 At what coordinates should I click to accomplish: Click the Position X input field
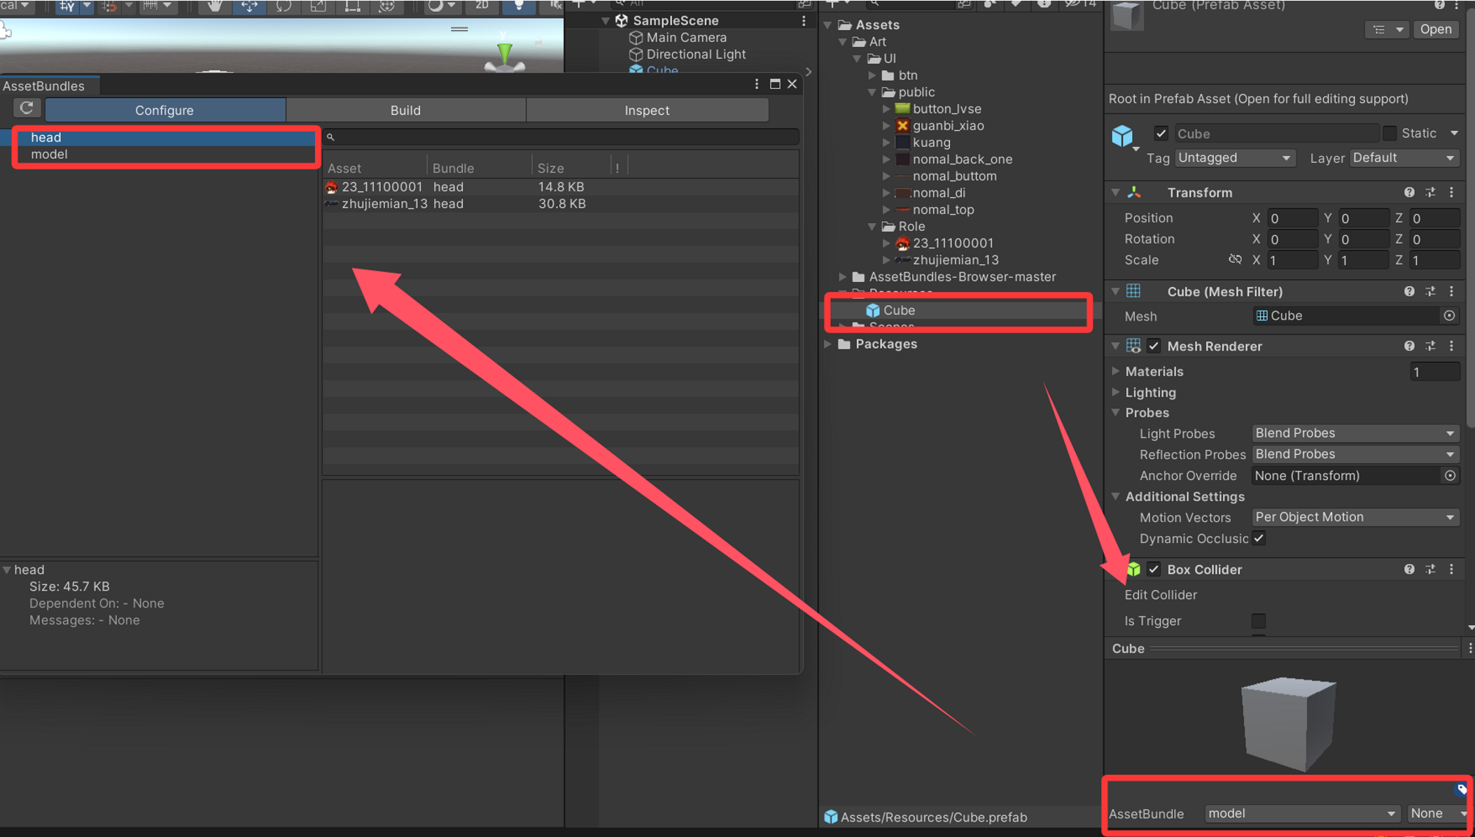tap(1292, 218)
